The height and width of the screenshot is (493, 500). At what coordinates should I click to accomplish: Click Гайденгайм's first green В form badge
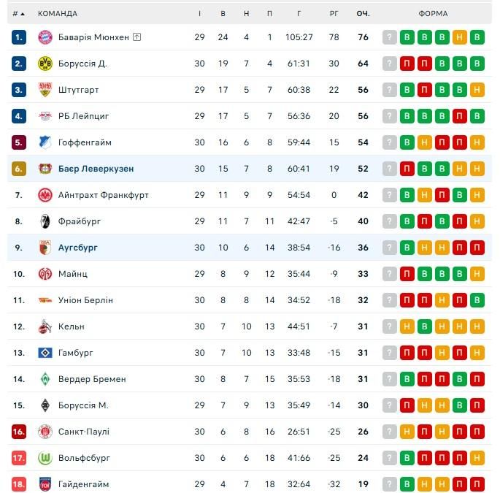(x=407, y=484)
